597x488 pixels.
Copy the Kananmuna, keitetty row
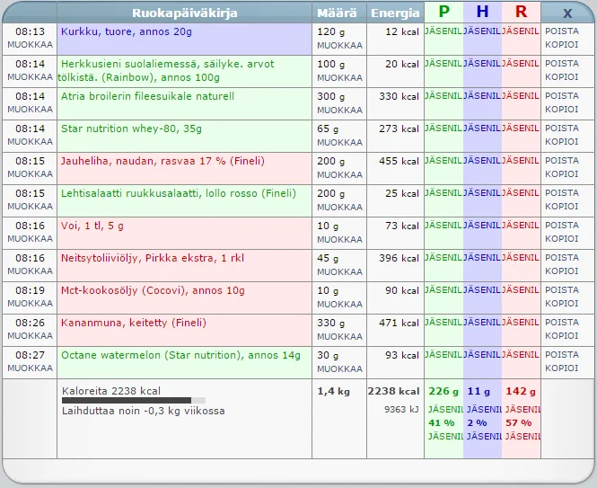coord(562,336)
